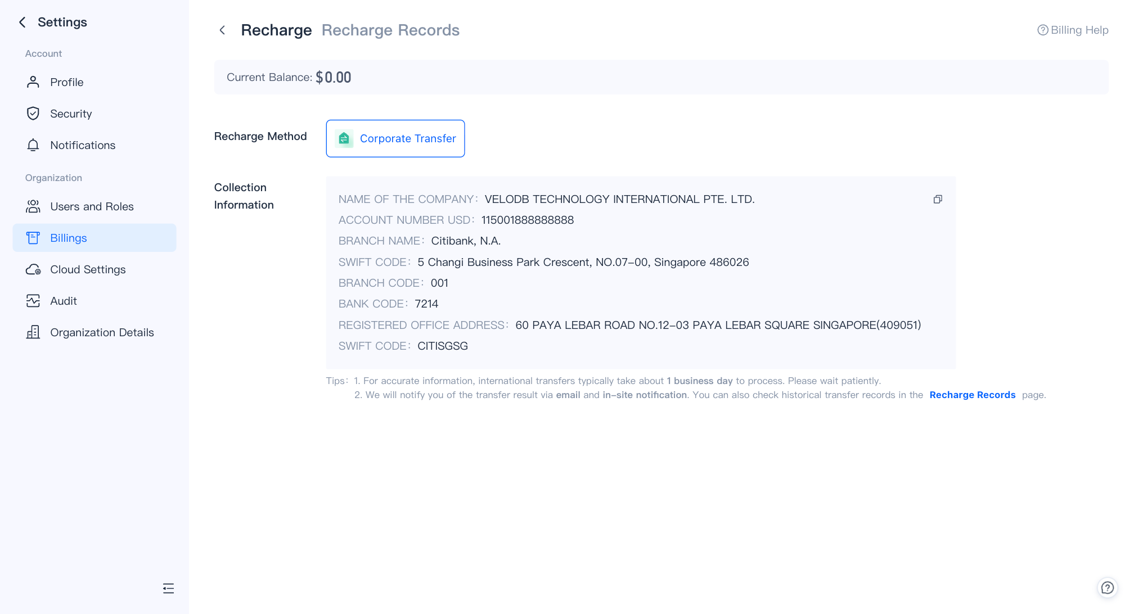The image size is (1134, 614).
Task: Open the Recharge Records link in tips
Action: coord(972,395)
